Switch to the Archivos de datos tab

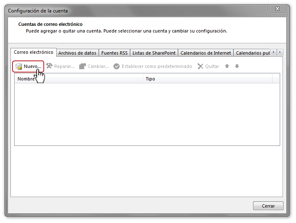point(77,53)
